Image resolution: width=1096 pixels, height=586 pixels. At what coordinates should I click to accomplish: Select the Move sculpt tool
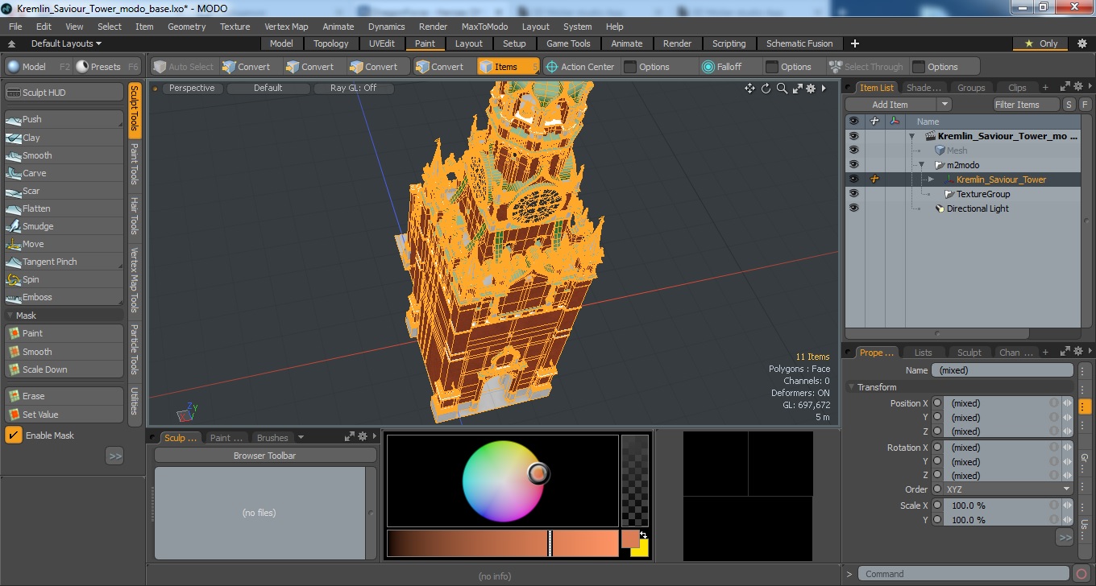click(64, 244)
